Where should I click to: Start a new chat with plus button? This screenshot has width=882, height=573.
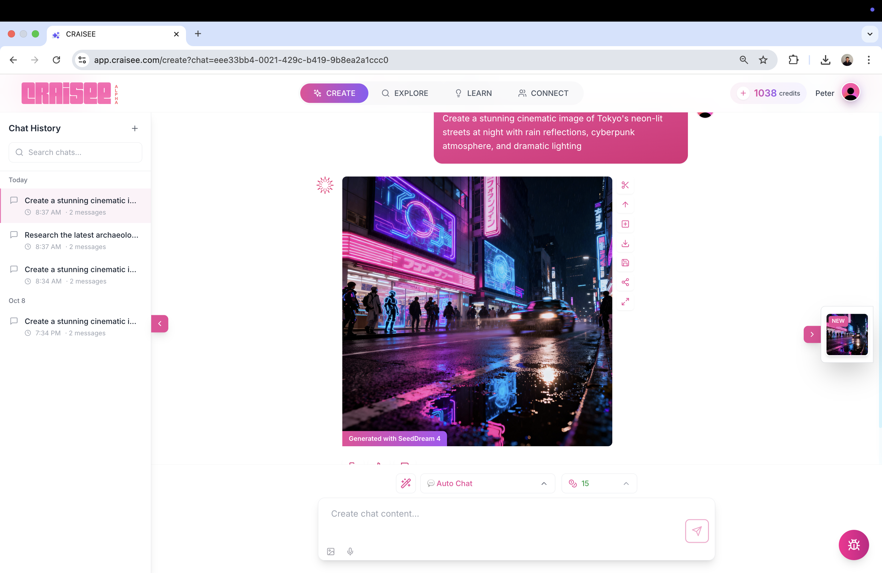pyautogui.click(x=134, y=129)
